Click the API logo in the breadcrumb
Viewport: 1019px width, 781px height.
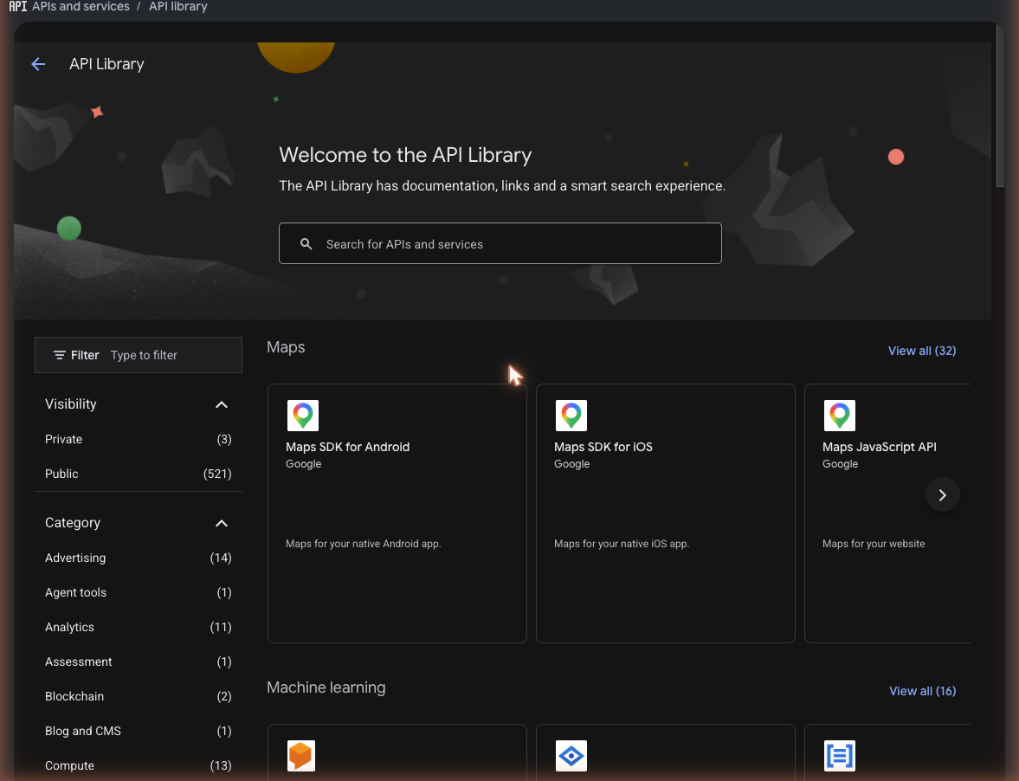(x=17, y=7)
